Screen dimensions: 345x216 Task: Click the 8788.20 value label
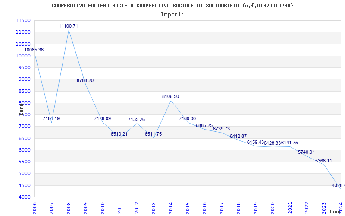tap(85, 80)
